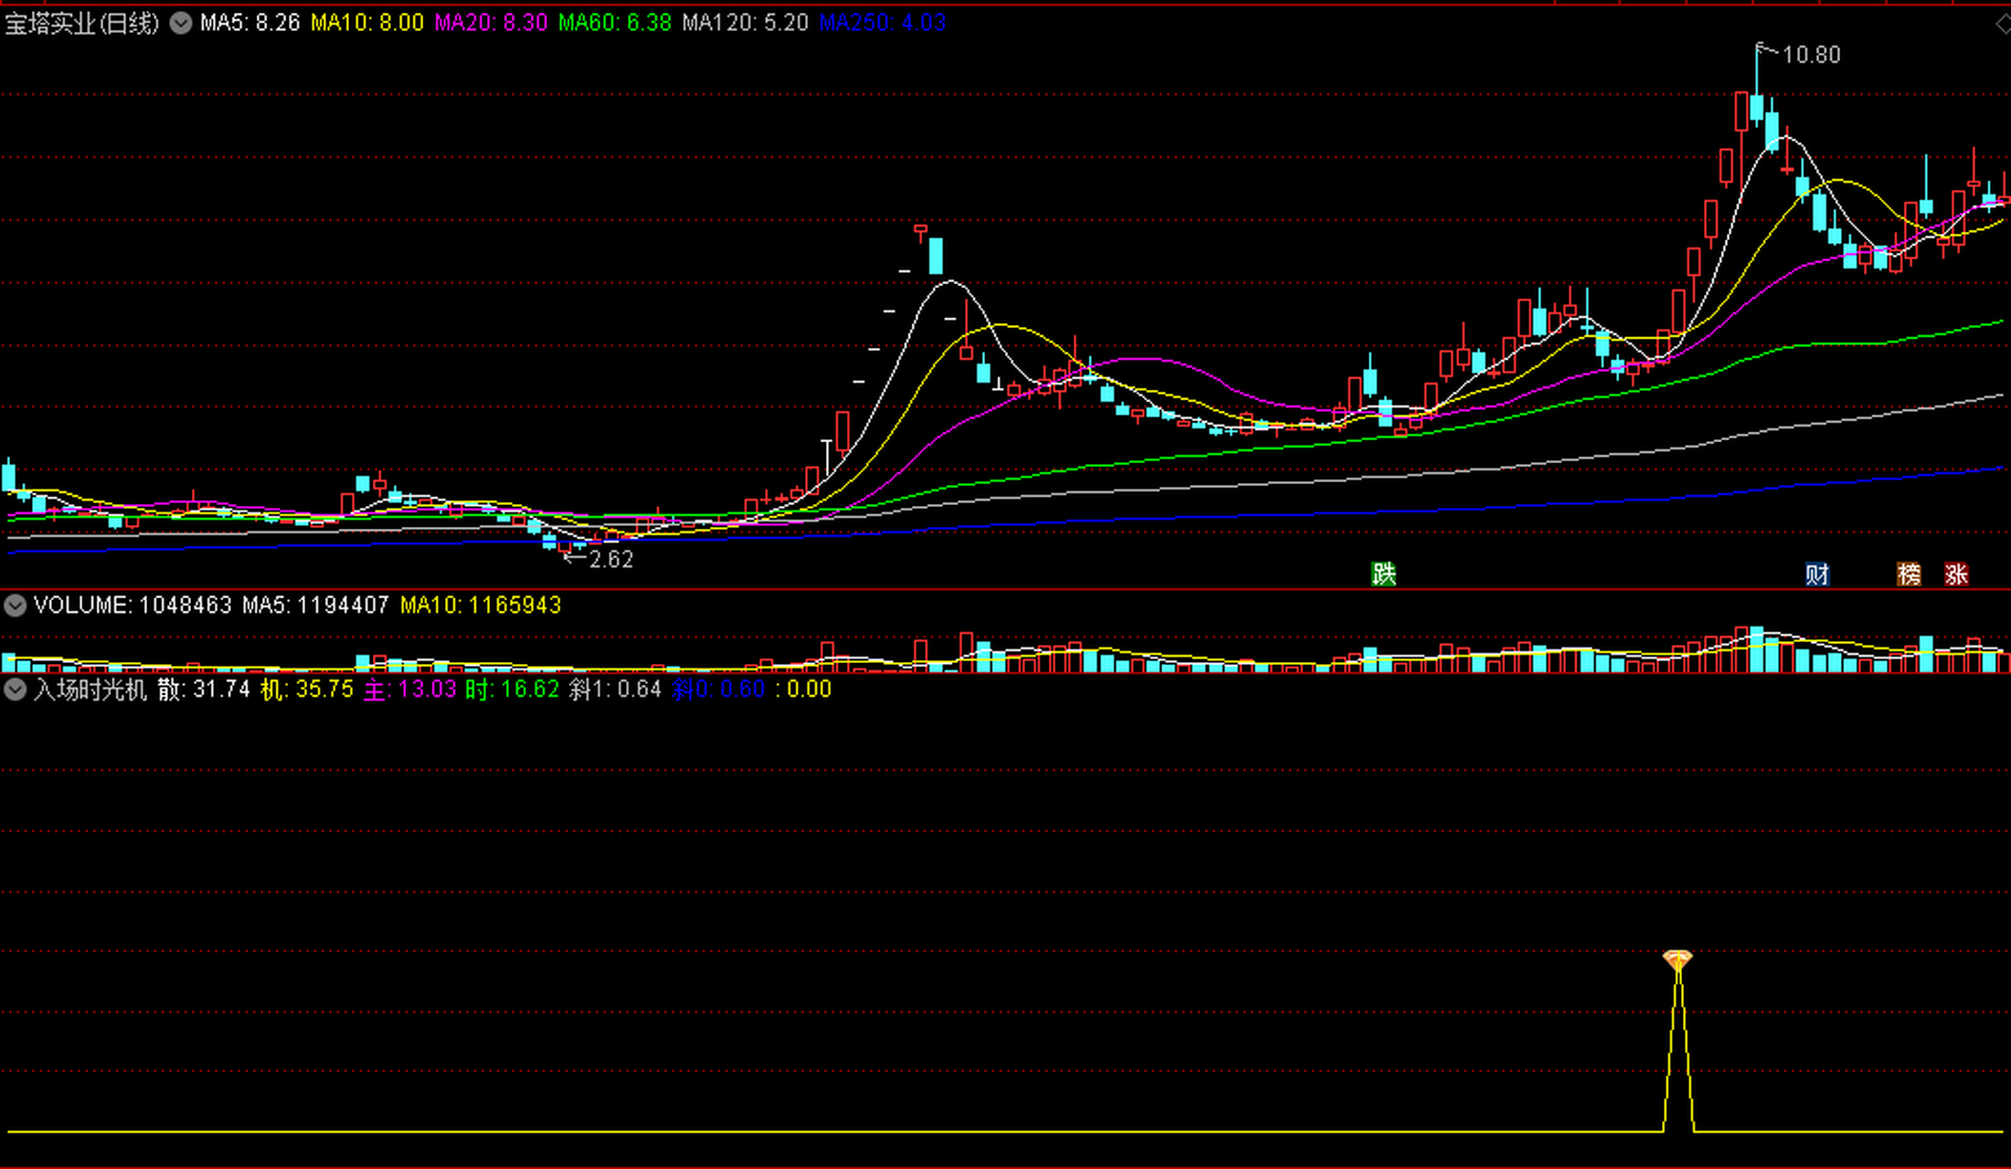Click the 时: 16.62 indicator value
This screenshot has width=2011, height=1169.
click(x=513, y=689)
